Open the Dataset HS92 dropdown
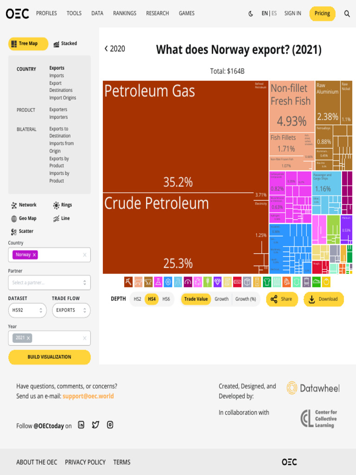This screenshot has width=356, height=475. point(27,310)
